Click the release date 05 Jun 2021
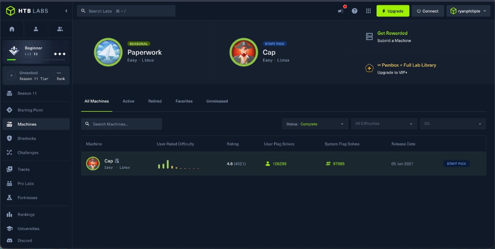The height and width of the screenshot is (249, 495). click(x=402, y=164)
